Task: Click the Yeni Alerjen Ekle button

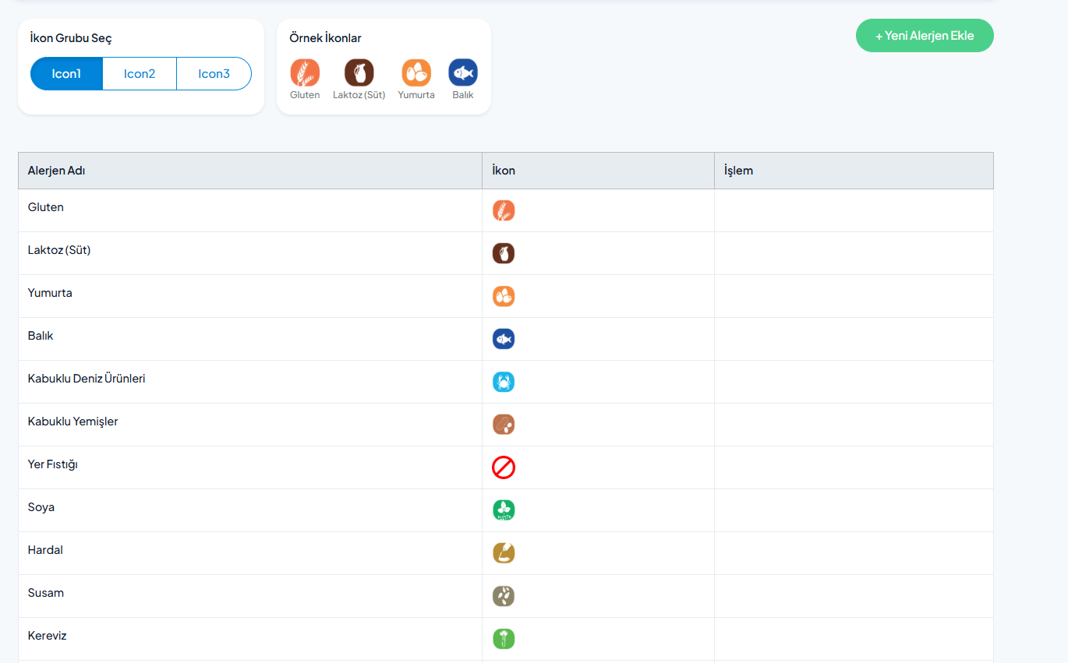Action: [x=925, y=36]
